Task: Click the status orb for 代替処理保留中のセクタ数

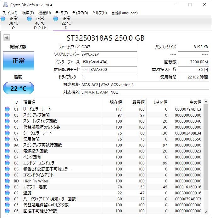Action: click(7, 205)
